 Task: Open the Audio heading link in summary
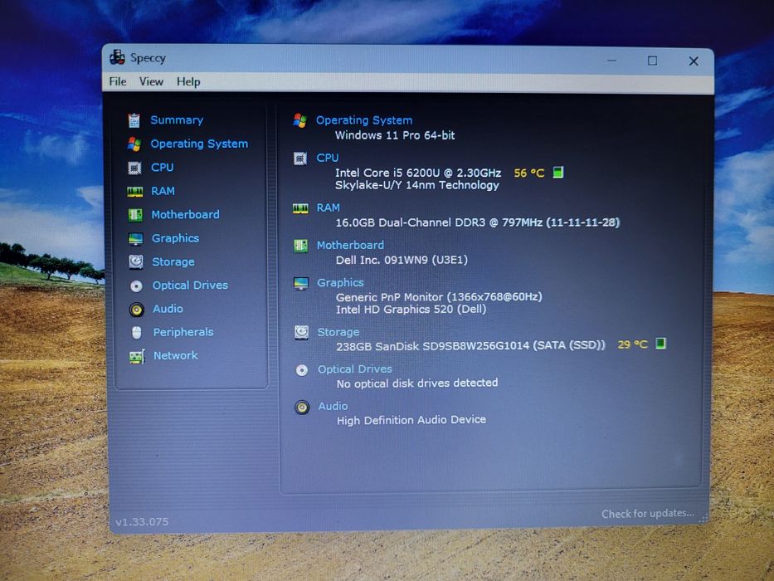click(333, 406)
